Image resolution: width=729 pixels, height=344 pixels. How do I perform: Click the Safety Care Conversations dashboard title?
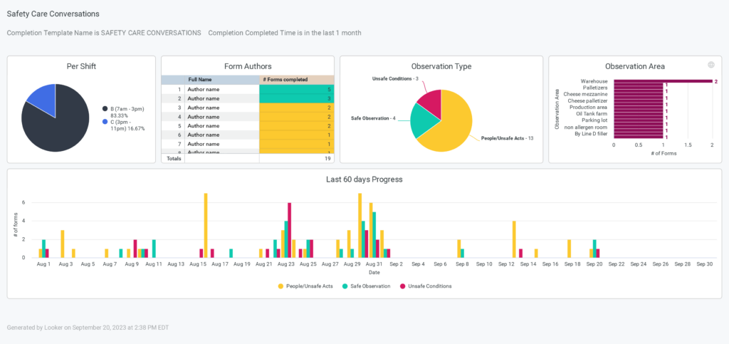click(x=53, y=14)
